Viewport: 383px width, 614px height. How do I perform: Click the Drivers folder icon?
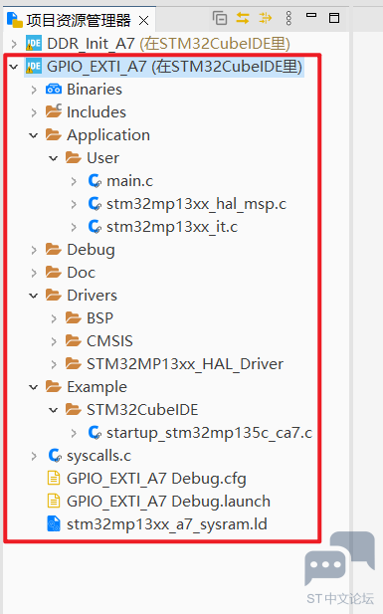tap(54, 296)
